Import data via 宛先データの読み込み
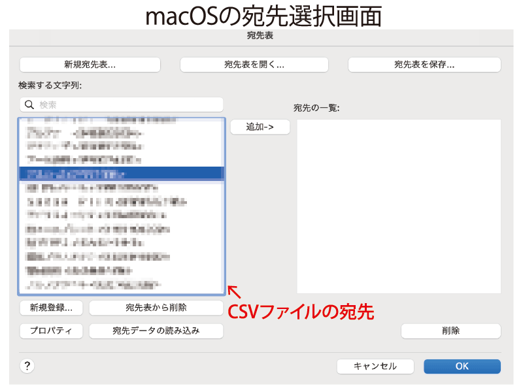 click(x=156, y=331)
